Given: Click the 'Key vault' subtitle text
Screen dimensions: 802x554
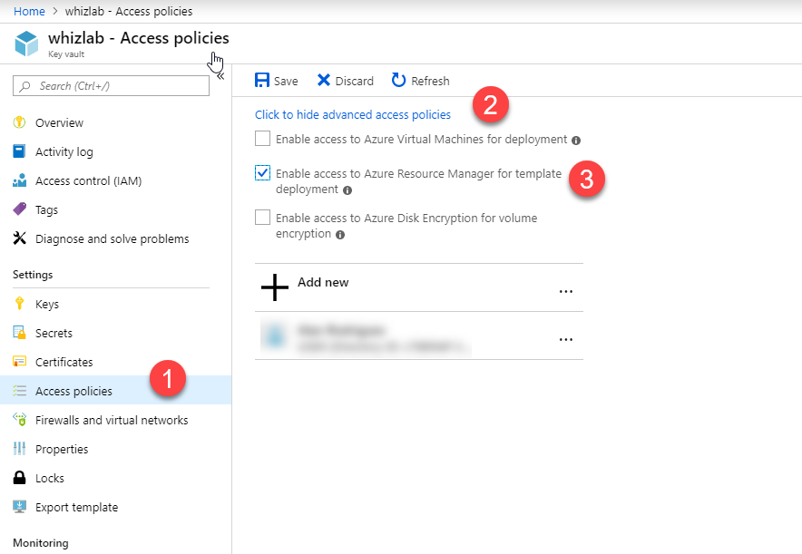Looking at the screenshot, I should (66, 54).
